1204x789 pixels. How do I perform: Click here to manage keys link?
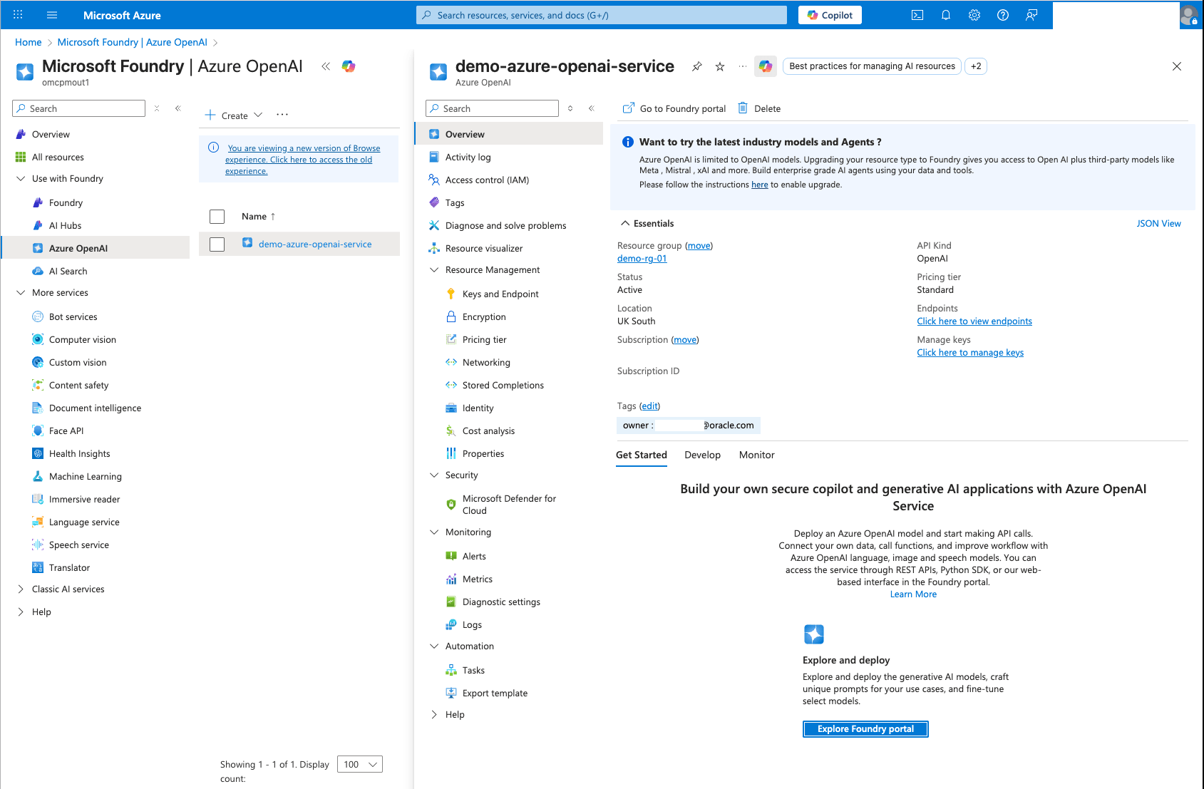[970, 353]
